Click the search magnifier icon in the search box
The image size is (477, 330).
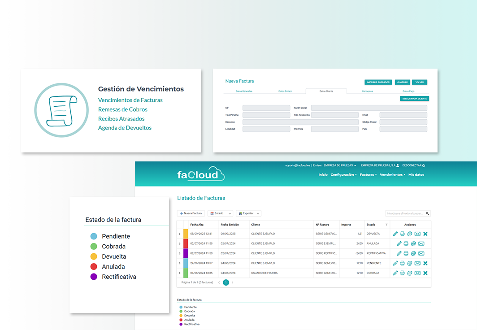(x=427, y=214)
